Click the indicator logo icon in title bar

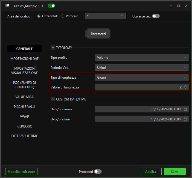tap(7, 6)
